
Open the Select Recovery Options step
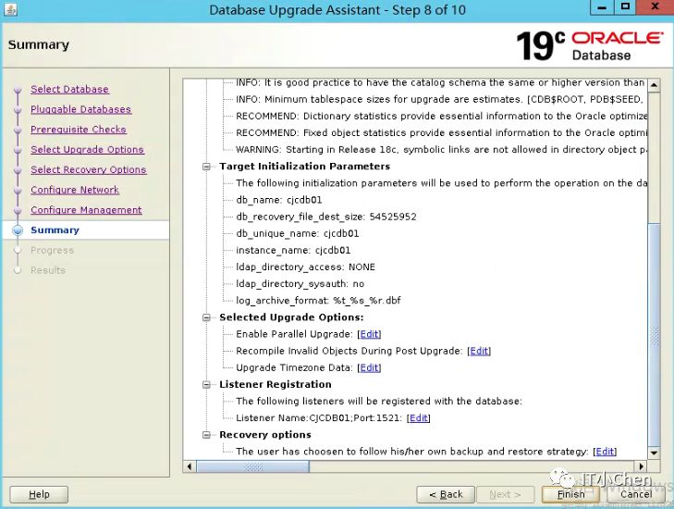coord(89,169)
